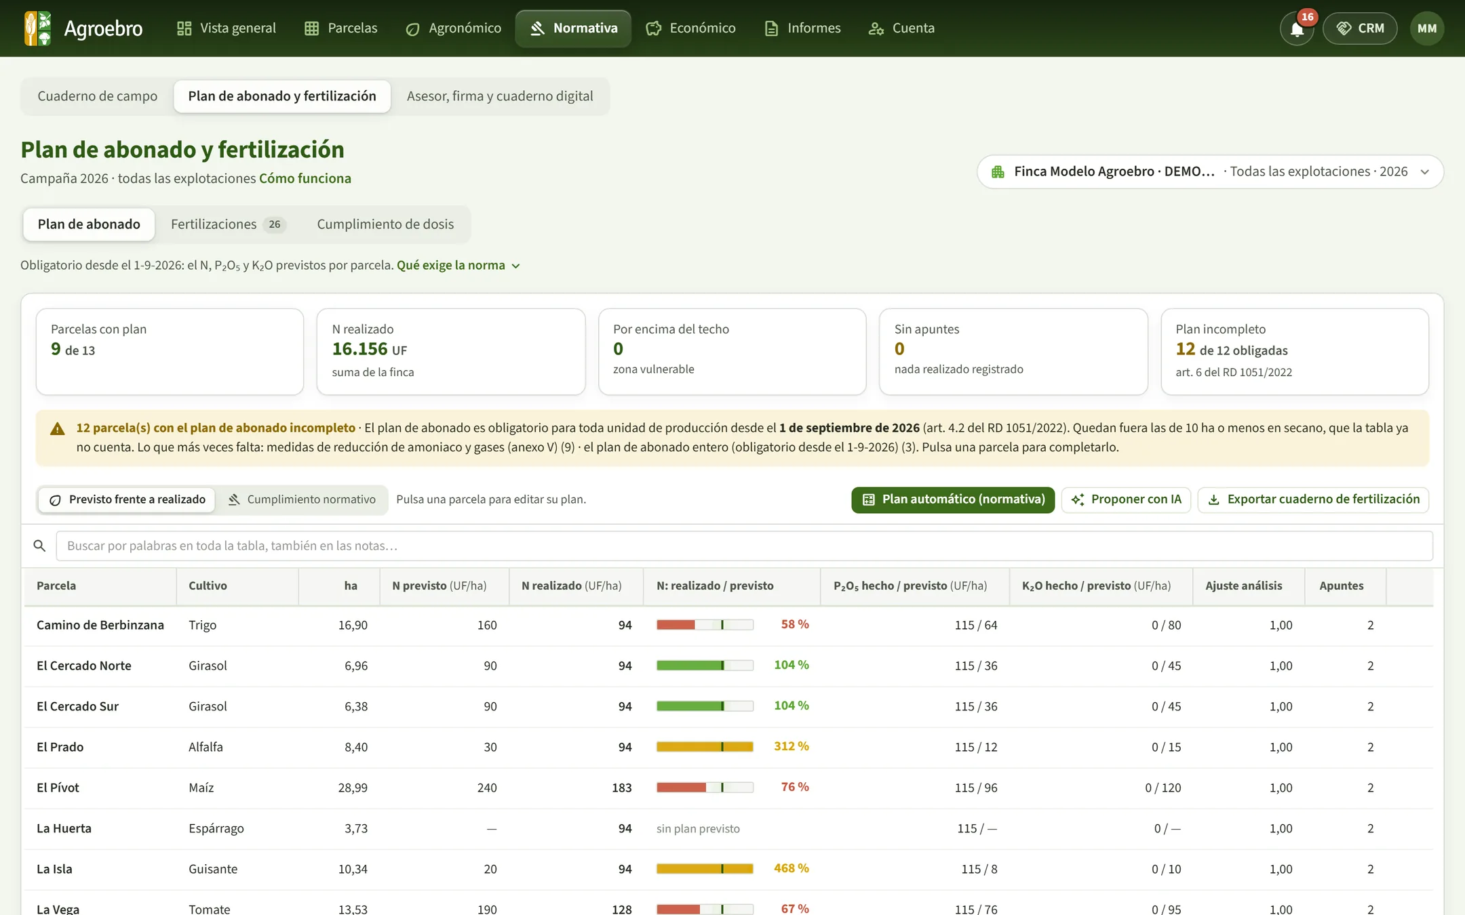The height and width of the screenshot is (915, 1465).
Task: Click the Plan incompleto card
Action: 1295,352
